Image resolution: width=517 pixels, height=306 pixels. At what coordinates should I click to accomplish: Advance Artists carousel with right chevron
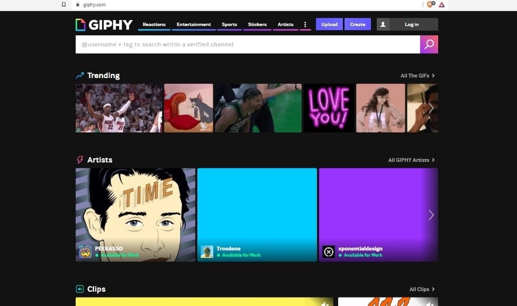(431, 215)
